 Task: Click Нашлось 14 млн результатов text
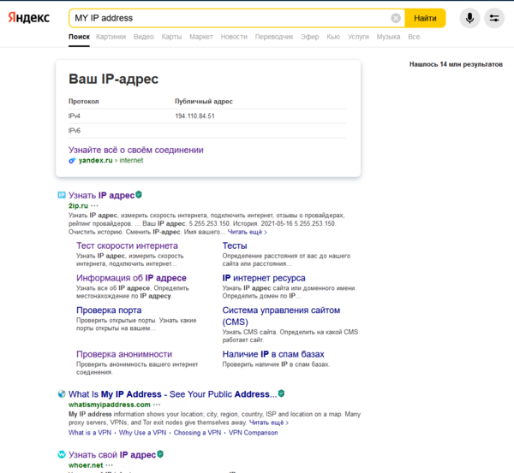point(456,64)
